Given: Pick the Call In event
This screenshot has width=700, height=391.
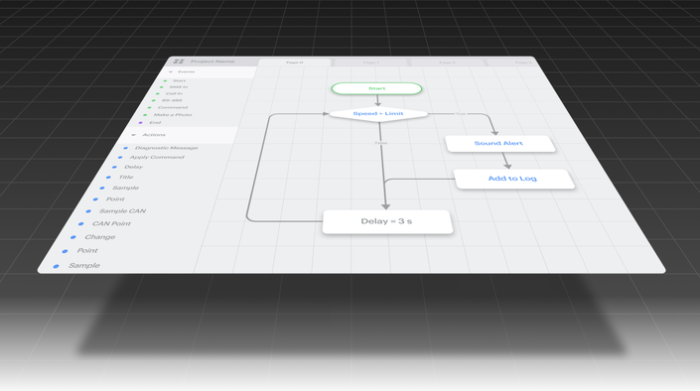Looking at the screenshot, I should tap(174, 93).
